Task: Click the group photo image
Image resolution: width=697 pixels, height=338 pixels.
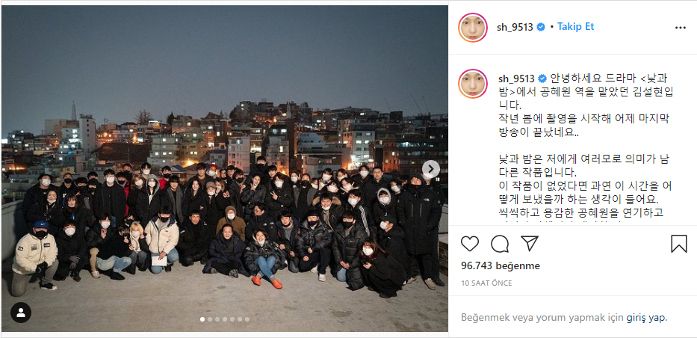Action: (224, 168)
